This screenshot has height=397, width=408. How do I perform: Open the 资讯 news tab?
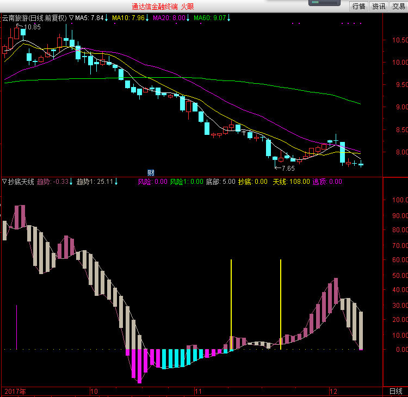pos(379,6)
